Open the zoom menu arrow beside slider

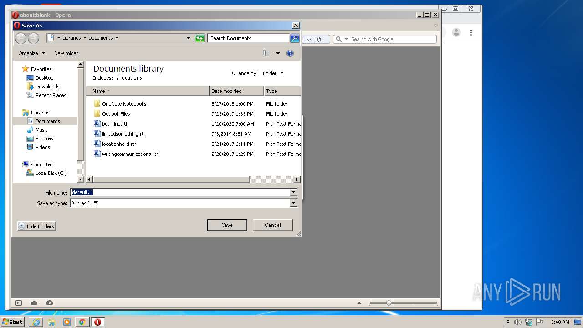pos(359,303)
